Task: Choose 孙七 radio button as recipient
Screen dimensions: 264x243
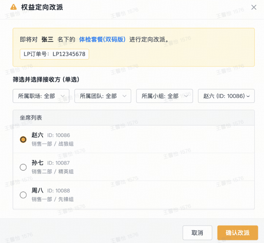Action: (23, 167)
